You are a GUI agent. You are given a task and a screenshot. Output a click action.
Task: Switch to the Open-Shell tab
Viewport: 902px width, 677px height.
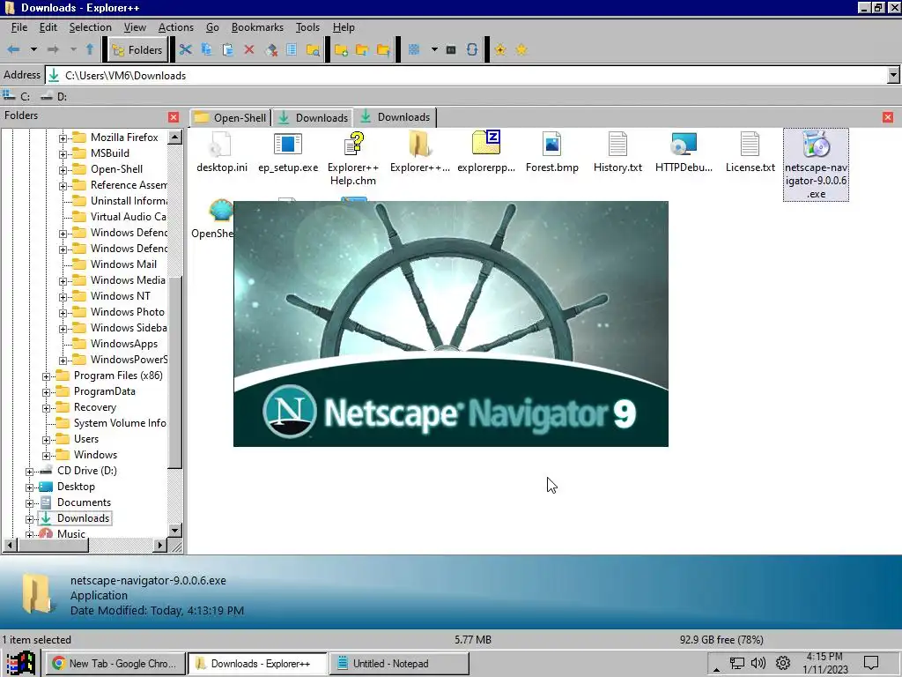tap(231, 117)
